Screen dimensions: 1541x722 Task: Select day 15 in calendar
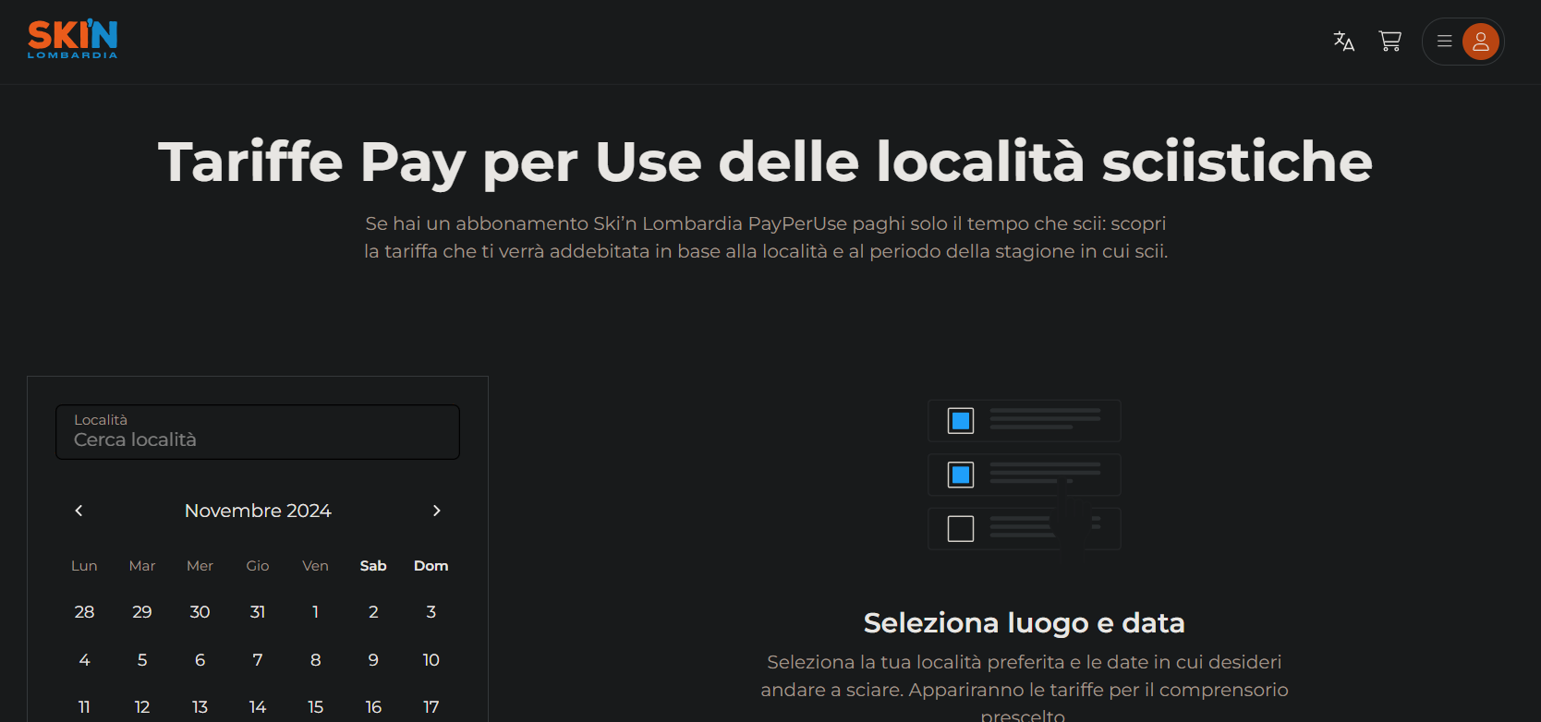tap(315, 706)
